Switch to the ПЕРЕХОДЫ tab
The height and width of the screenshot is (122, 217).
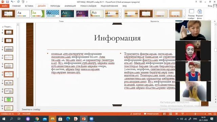click(55, 6)
